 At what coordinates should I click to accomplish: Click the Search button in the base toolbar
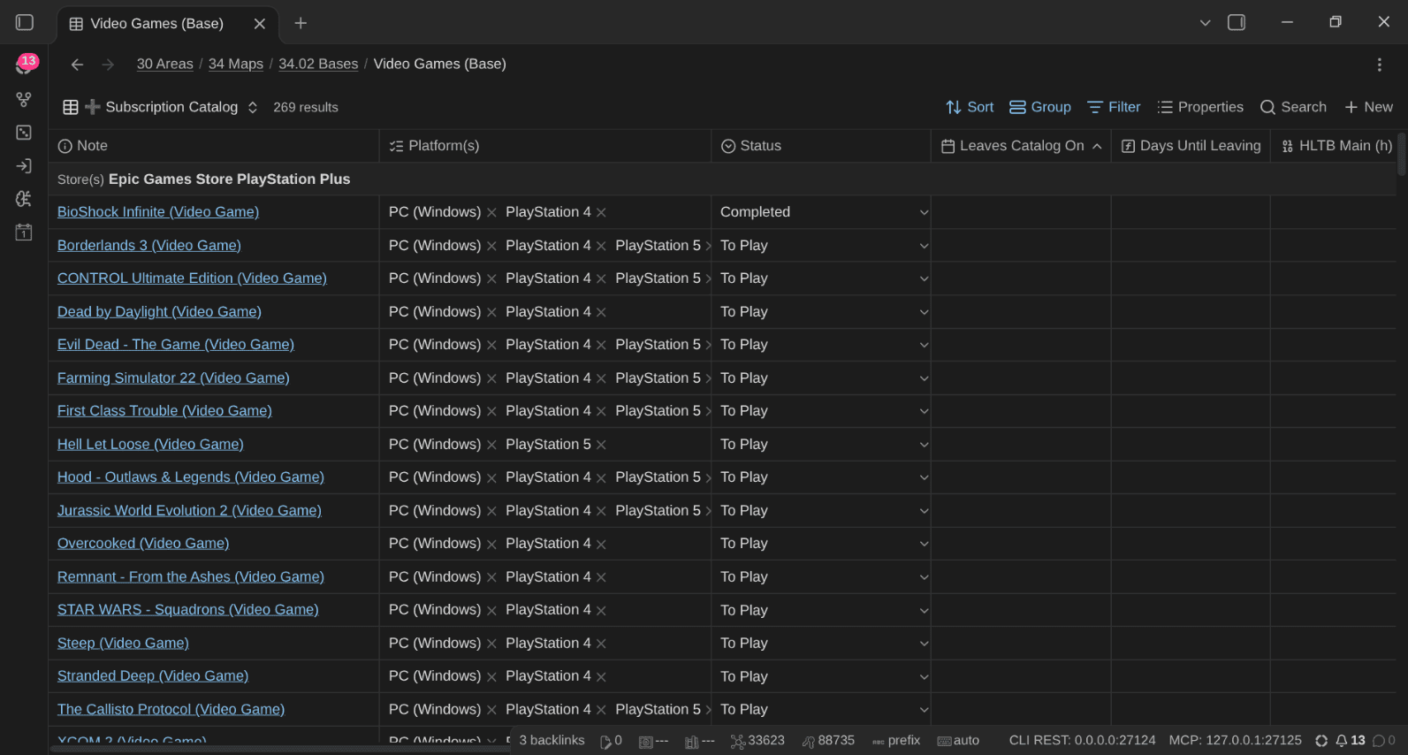(1293, 107)
